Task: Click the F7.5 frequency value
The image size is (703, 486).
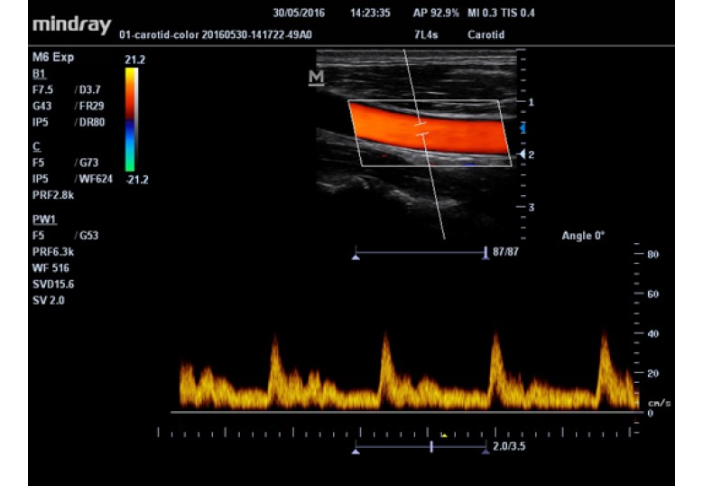Action: (x=42, y=89)
